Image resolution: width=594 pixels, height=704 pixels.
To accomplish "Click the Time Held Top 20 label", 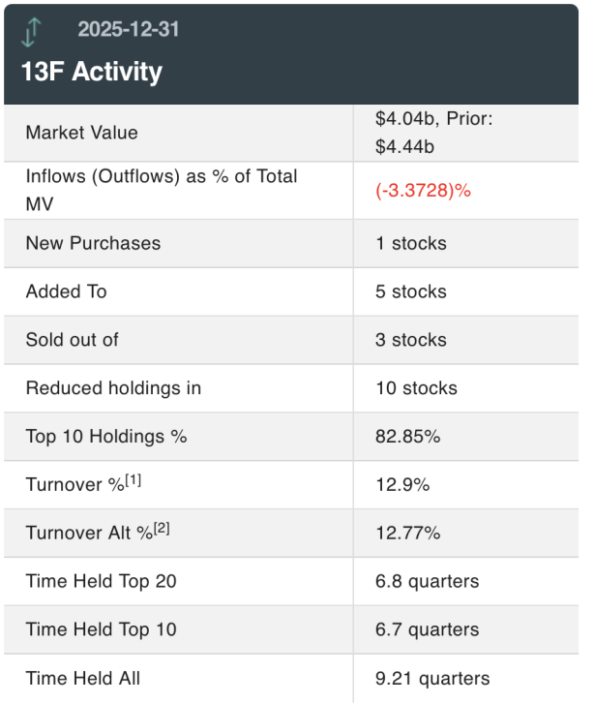I will coord(101,582).
